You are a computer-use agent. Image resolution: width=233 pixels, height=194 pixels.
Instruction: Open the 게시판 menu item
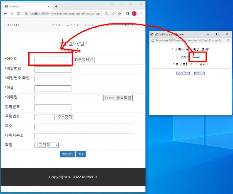pyautogui.click(x=56, y=25)
